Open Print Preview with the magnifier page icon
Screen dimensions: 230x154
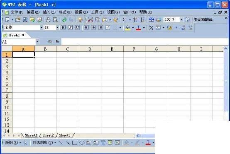point(55,19)
